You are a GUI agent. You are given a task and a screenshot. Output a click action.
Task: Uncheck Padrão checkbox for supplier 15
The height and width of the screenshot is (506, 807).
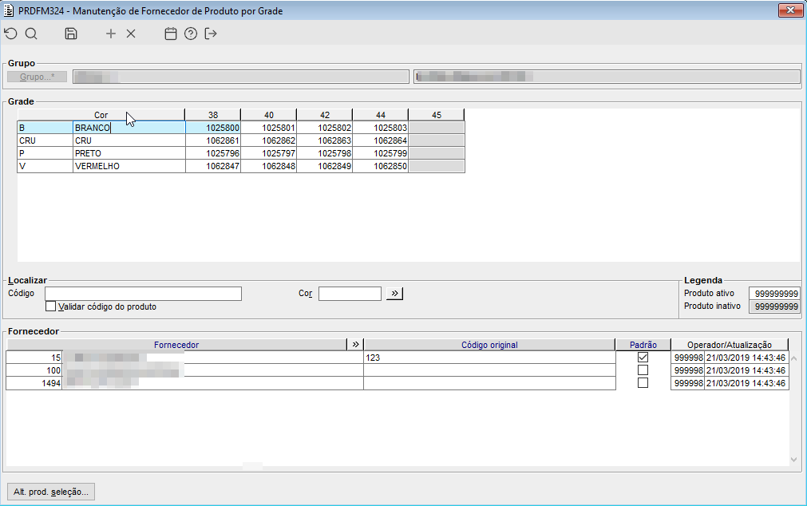(643, 358)
